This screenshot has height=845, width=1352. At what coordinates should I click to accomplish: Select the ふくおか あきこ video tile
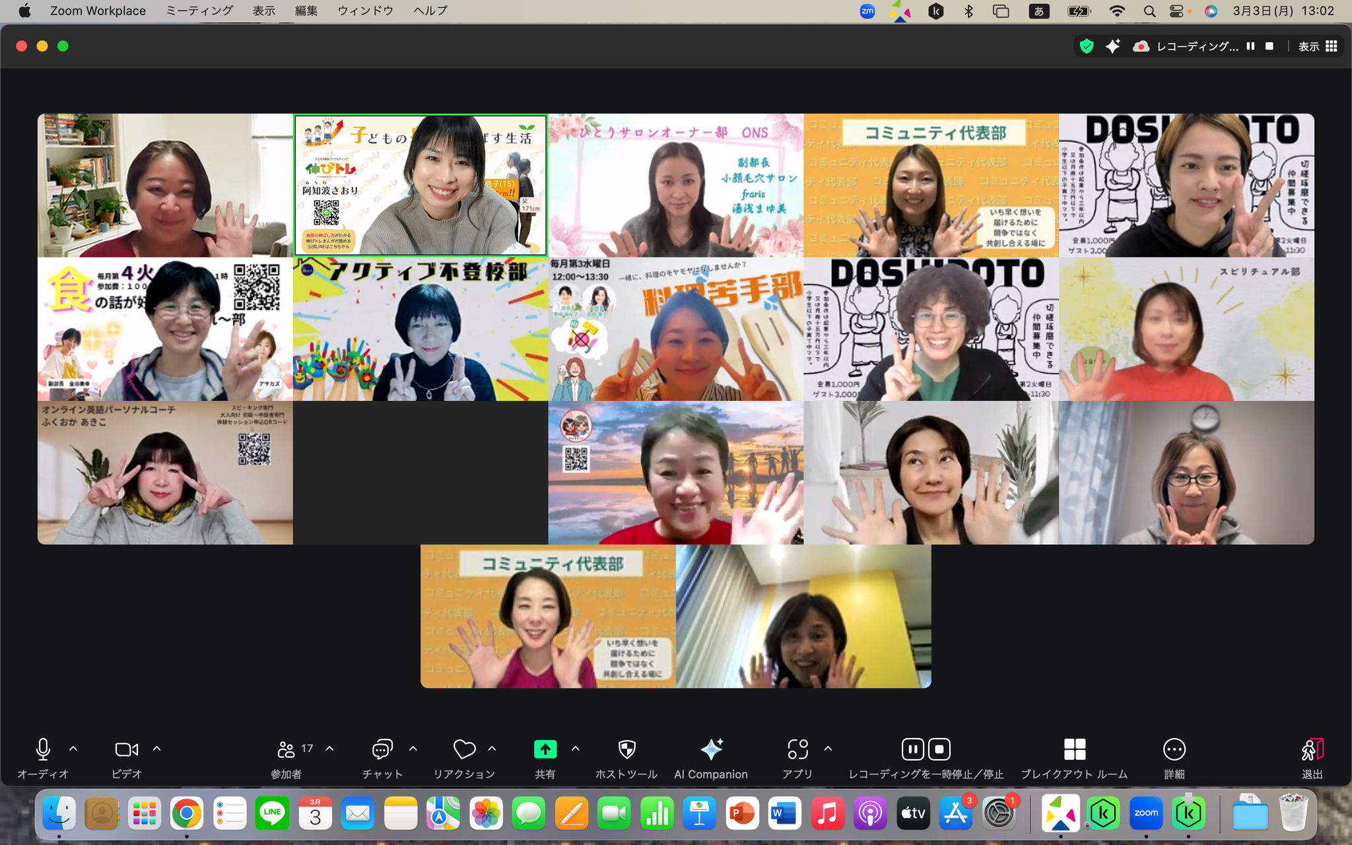tap(165, 473)
